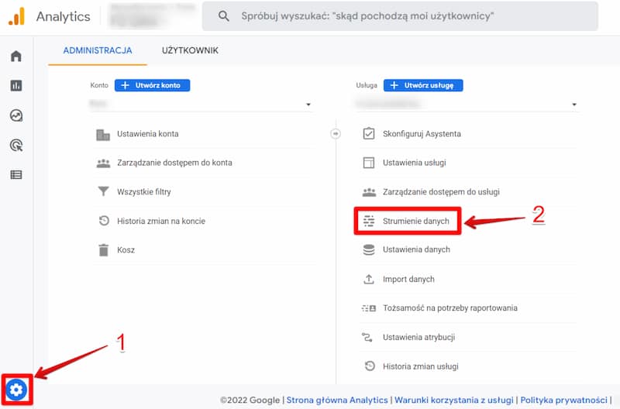The height and width of the screenshot is (409, 620).
Task: Click the people icon for Zarządzanie dostępem do konta
Action: click(x=103, y=163)
